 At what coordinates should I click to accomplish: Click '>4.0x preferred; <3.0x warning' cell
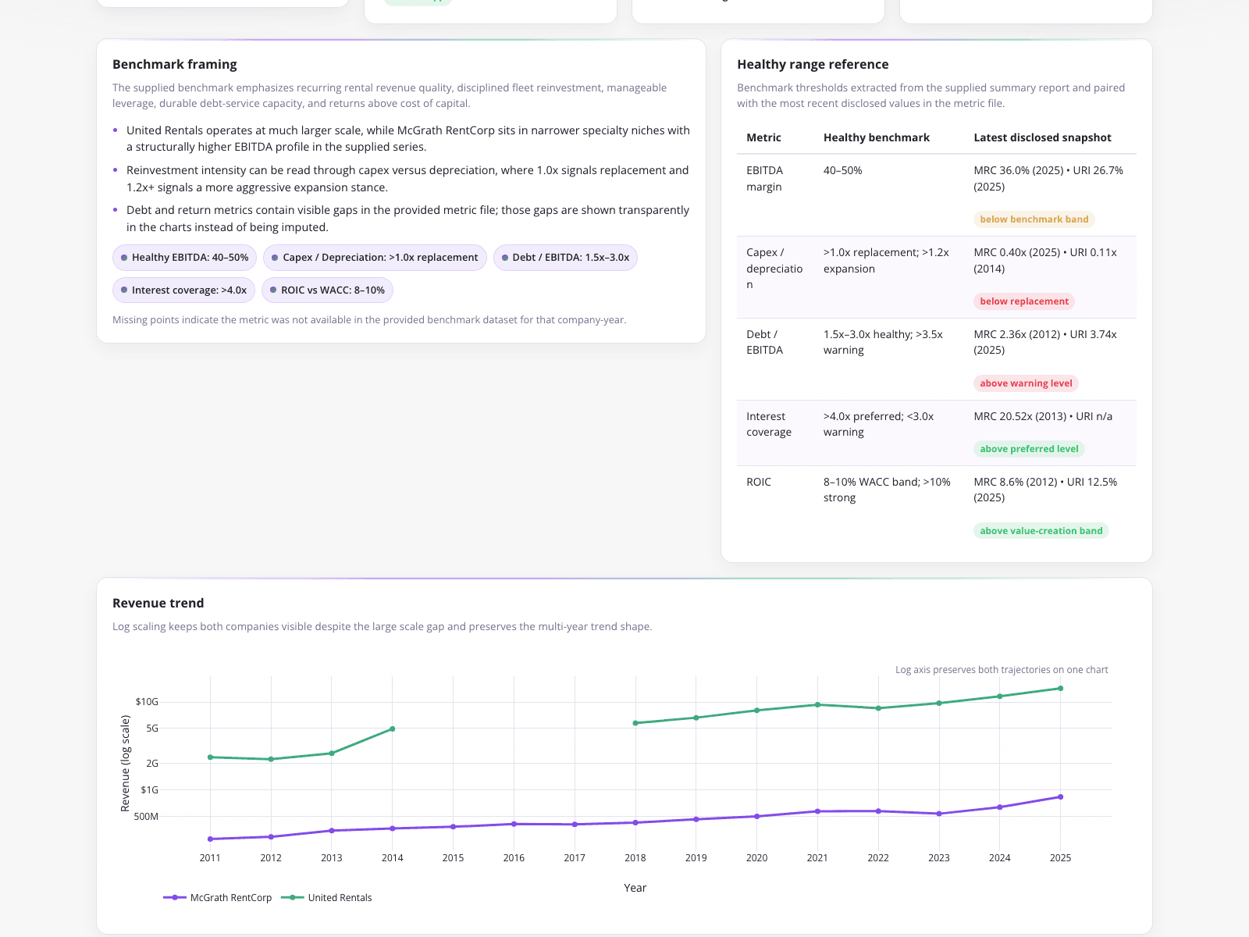[879, 424]
